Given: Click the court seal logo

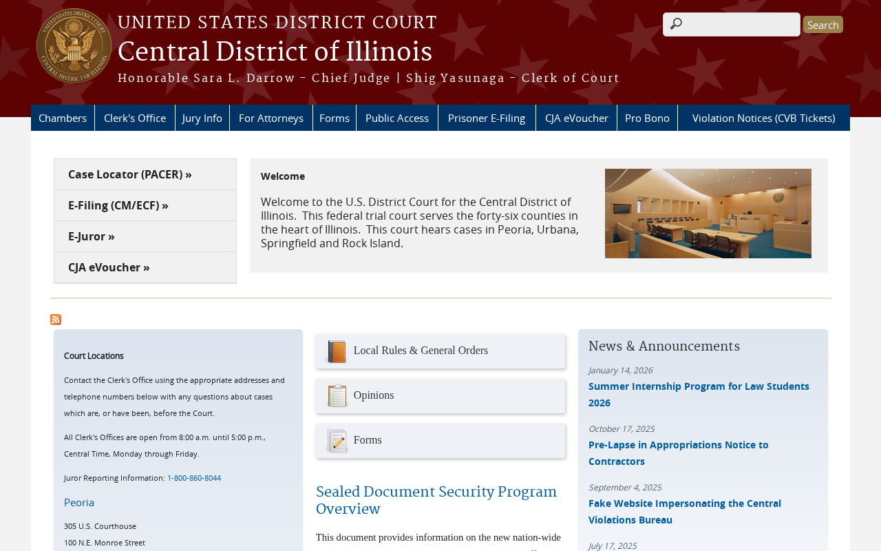Looking at the screenshot, I should click(x=74, y=46).
